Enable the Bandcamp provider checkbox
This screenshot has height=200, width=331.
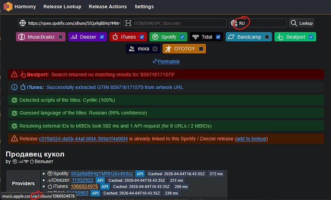pyautogui.click(x=267, y=37)
